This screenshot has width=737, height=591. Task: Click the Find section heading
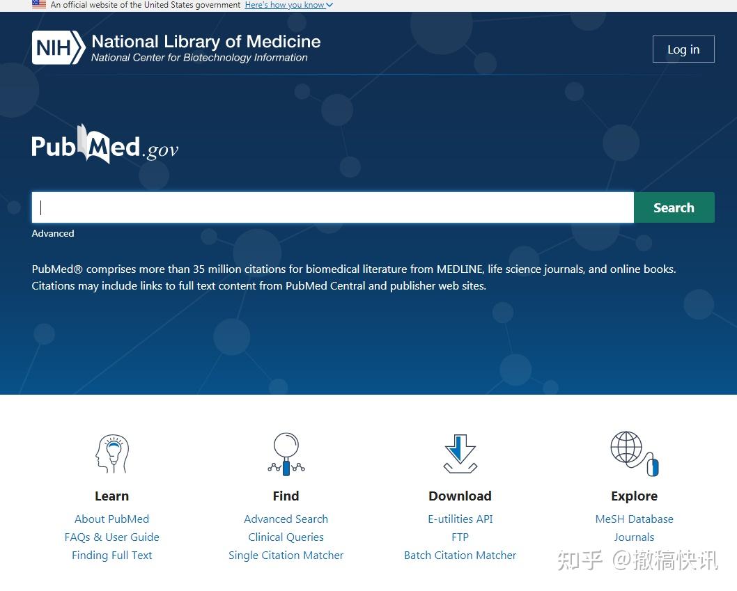[286, 496]
